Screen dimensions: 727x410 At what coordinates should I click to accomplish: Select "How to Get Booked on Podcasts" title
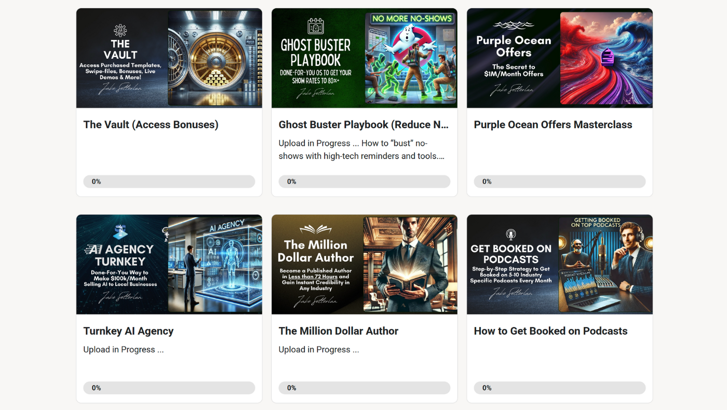coord(550,331)
